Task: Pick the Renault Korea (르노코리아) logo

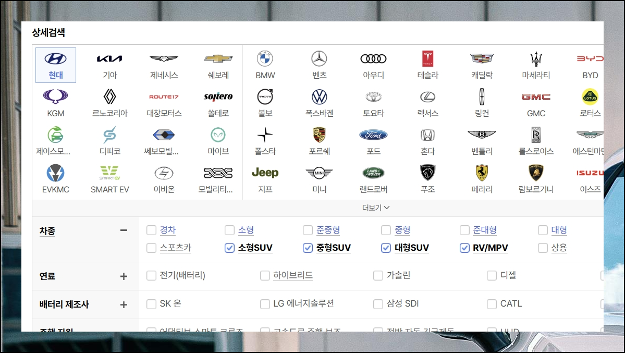Action: [x=109, y=96]
